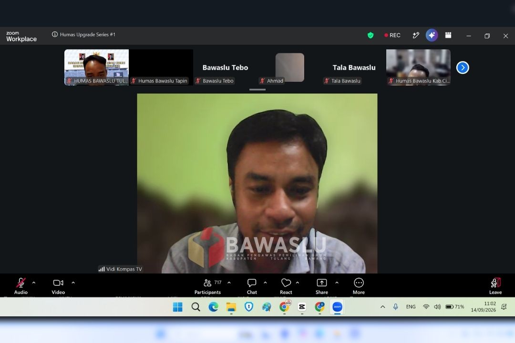The width and height of the screenshot is (515, 343).
Task: Expand video options caret beside Video
Action: (x=73, y=282)
